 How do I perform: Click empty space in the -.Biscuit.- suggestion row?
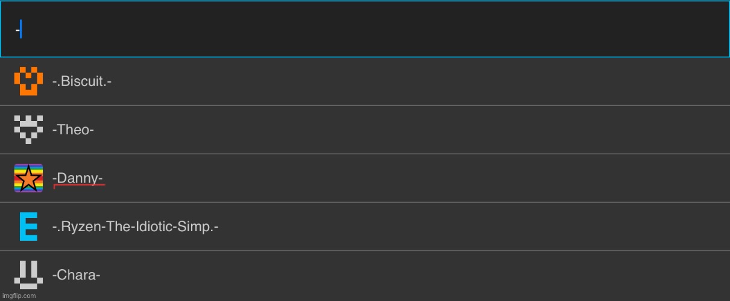point(422,82)
